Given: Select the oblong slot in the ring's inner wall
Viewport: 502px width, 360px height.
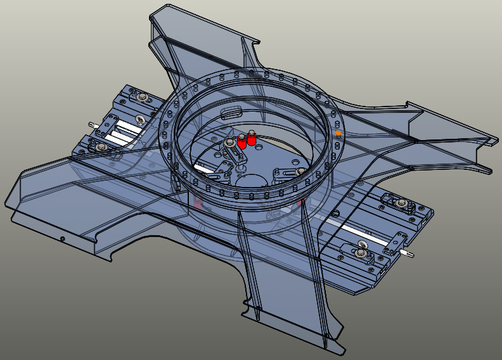Looking at the screenshot, I should coord(233,113).
